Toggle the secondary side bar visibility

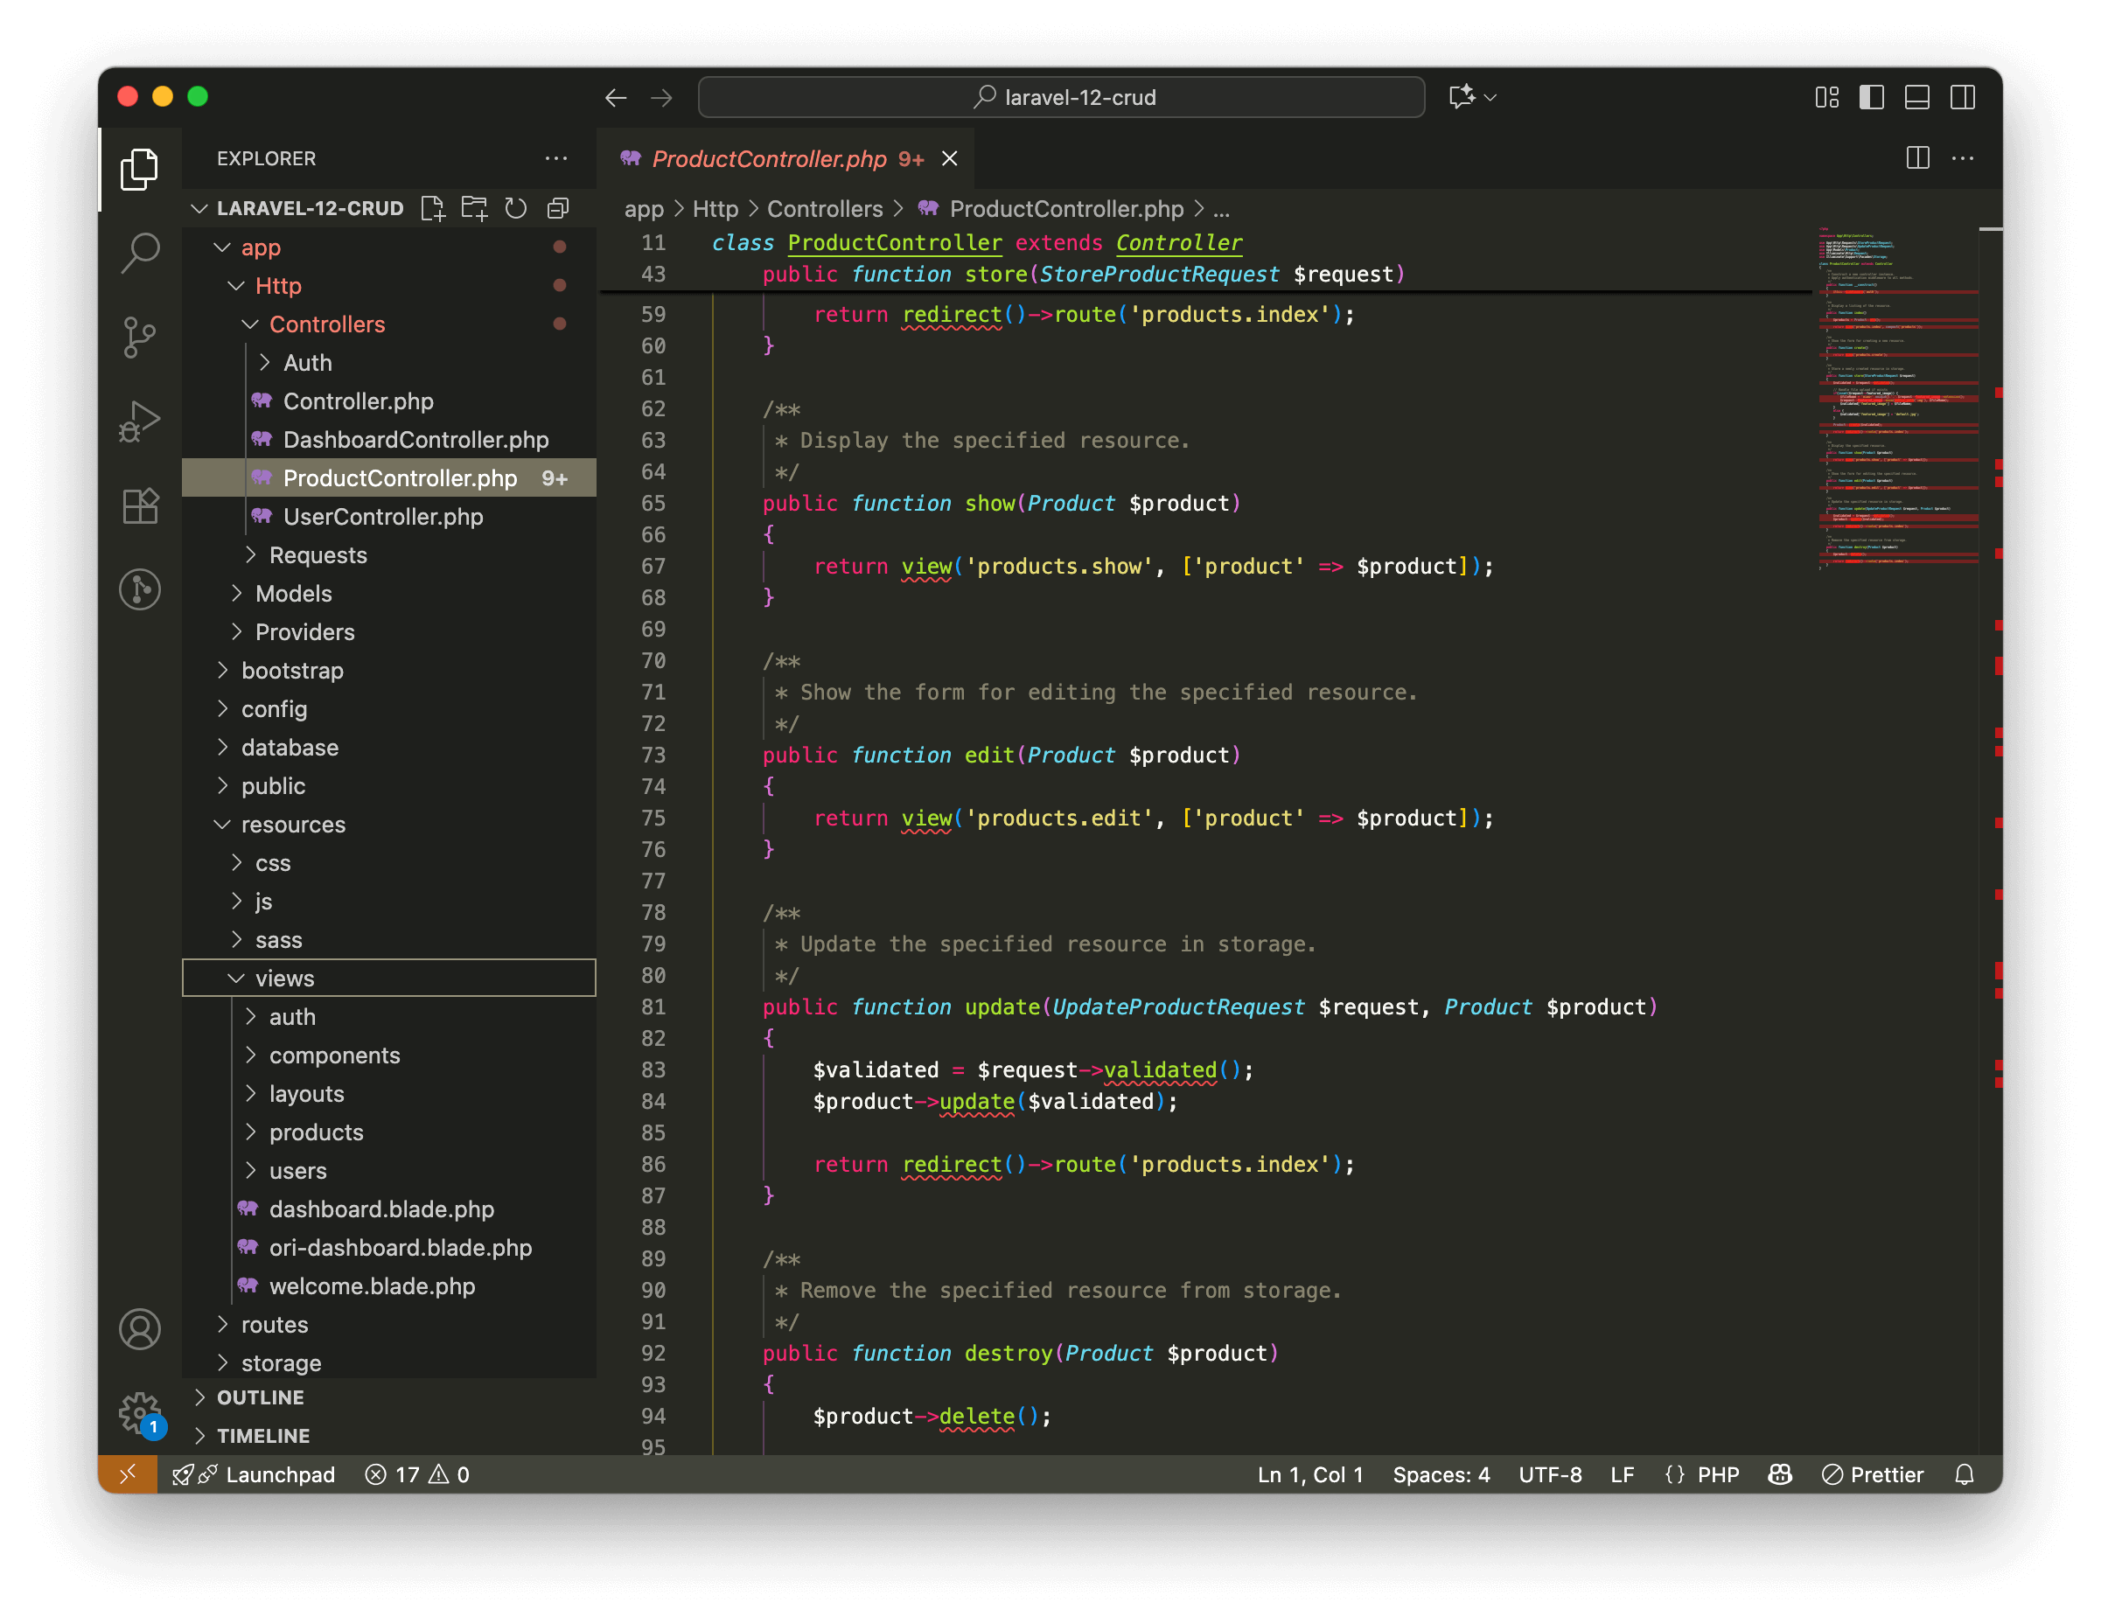pyautogui.click(x=1963, y=97)
